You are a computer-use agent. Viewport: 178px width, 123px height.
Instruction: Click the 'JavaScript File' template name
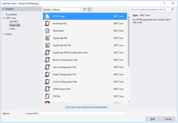point(60,24)
